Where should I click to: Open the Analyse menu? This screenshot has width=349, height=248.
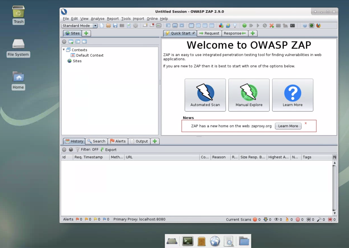(97, 19)
